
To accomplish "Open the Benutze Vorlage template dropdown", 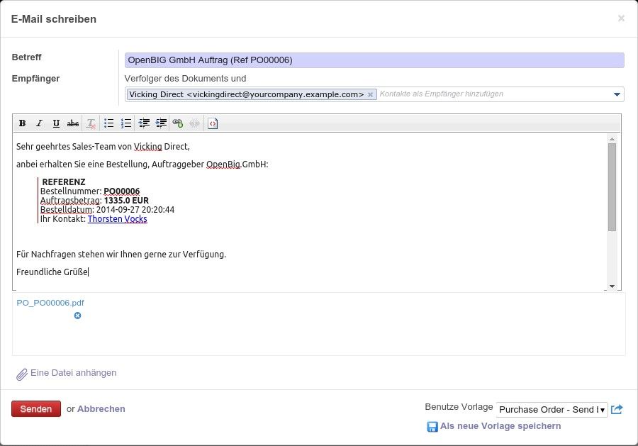I will coord(552,409).
